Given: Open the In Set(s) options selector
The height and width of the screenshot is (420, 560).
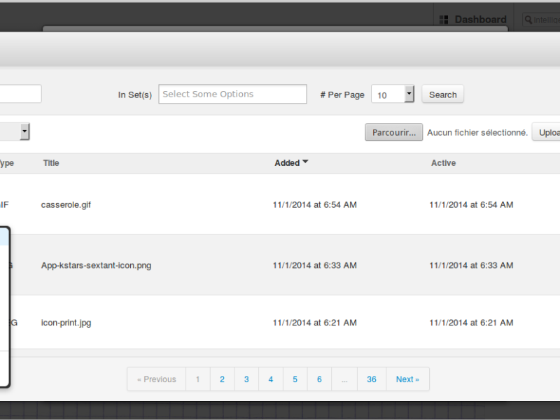Looking at the screenshot, I should tap(232, 94).
